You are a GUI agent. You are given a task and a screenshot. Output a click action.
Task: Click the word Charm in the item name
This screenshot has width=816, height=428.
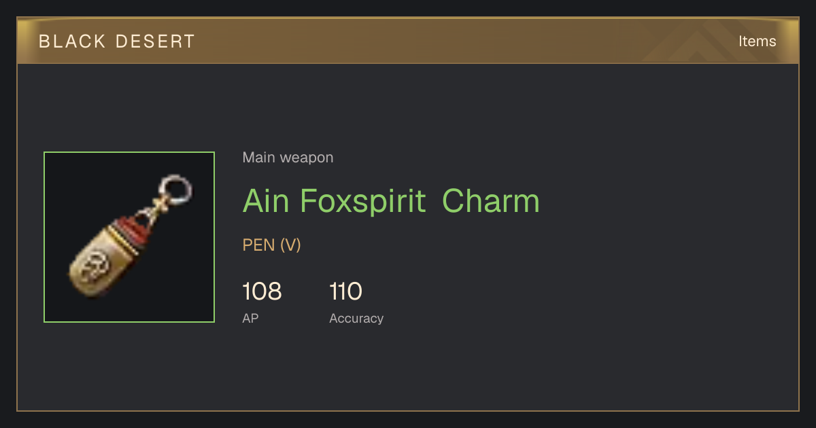click(x=491, y=200)
